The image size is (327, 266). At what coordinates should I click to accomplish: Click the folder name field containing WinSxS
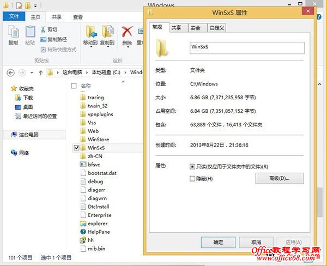click(247, 48)
